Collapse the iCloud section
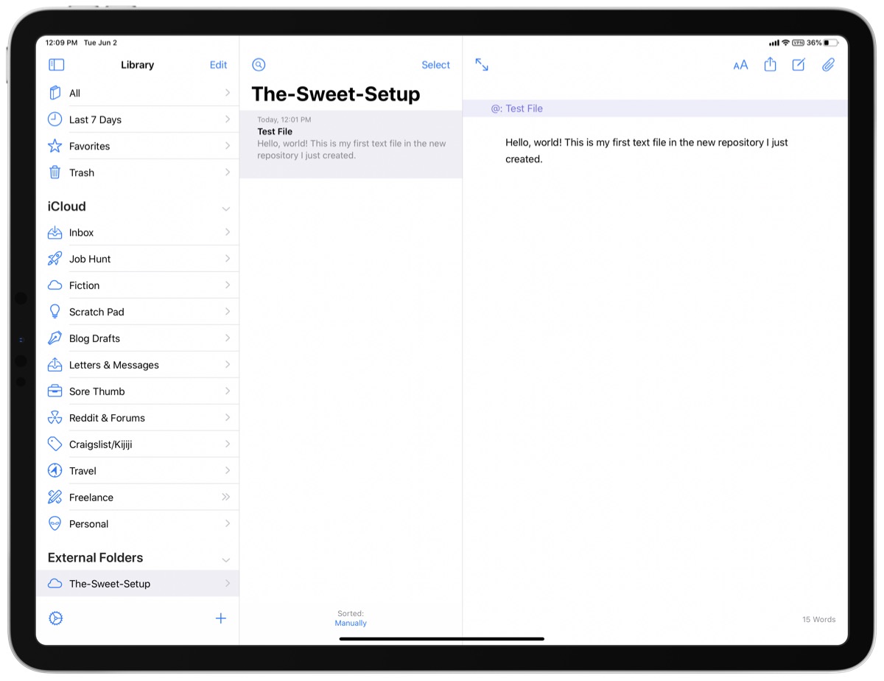Image resolution: width=884 pixels, height=681 pixels. (x=226, y=209)
